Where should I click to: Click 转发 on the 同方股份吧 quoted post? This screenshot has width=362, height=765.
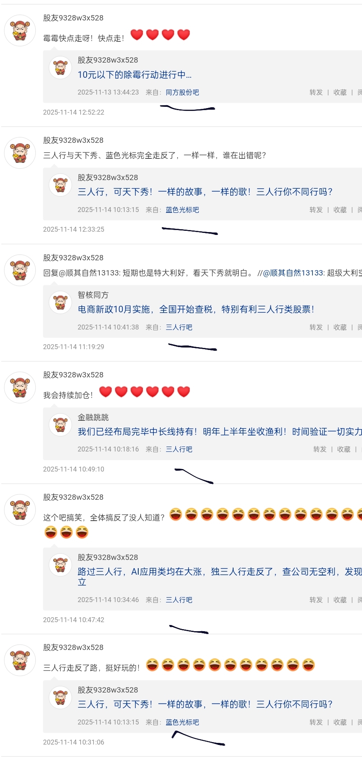(316, 93)
